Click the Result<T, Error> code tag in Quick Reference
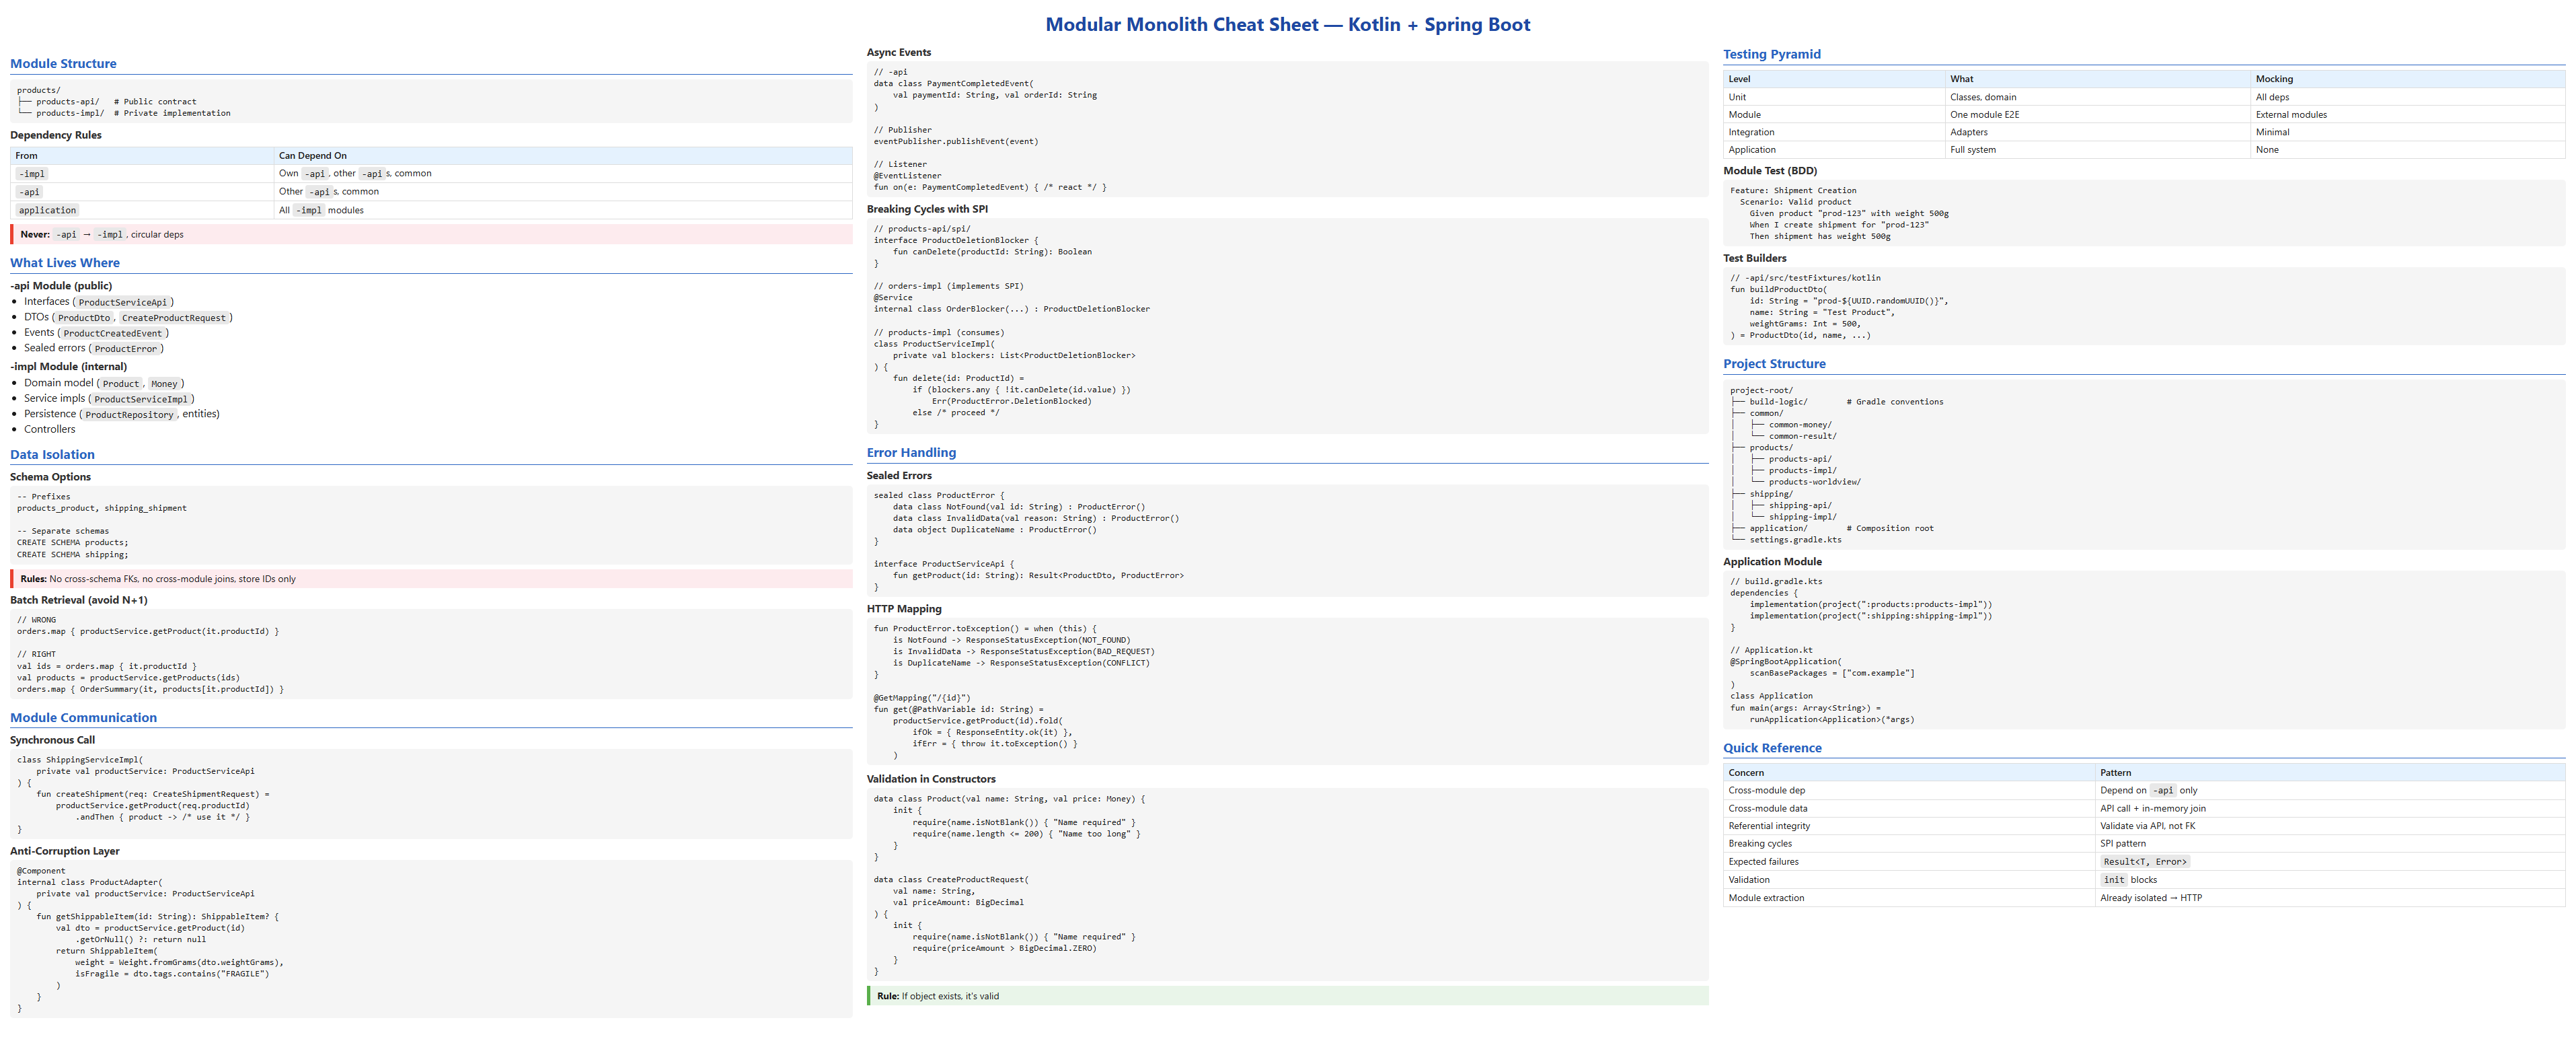 (x=2144, y=862)
